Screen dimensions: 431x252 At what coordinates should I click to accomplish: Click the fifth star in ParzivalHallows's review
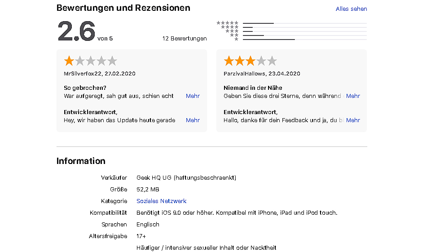272,61
